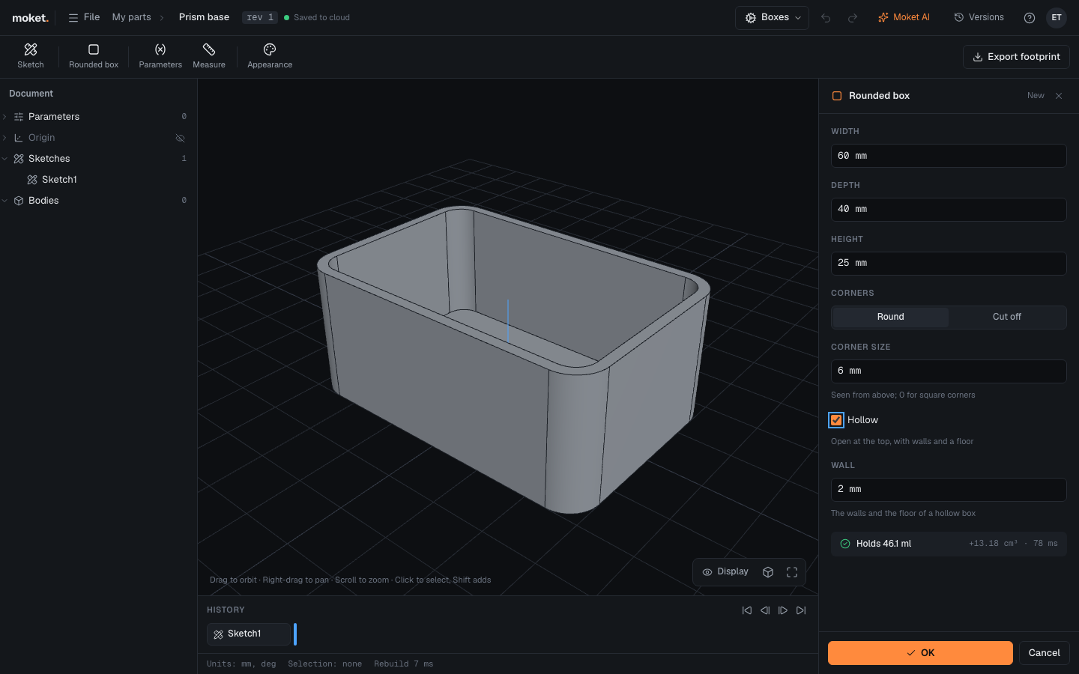Screen dimensions: 1079x674
Task: Open the File menu
Action: tap(84, 17)
